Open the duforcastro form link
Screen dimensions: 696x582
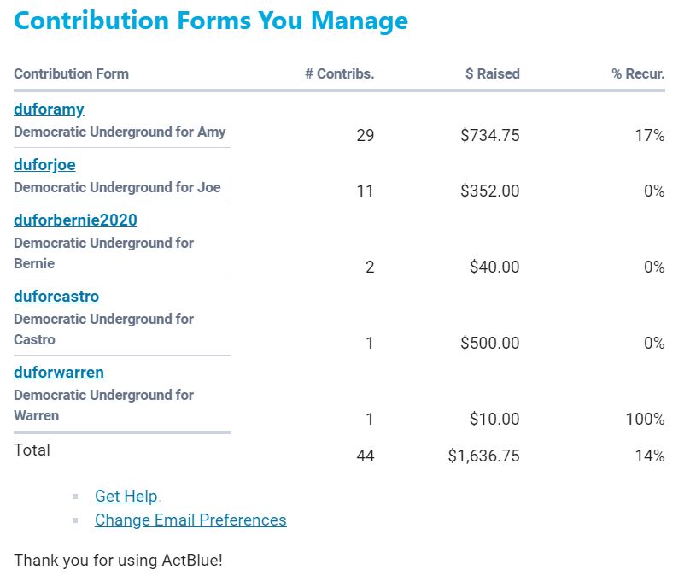point(56,297)
